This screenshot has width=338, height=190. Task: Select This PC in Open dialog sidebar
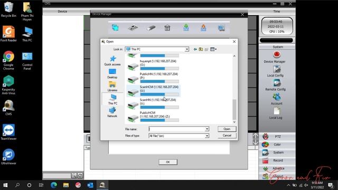click(x=112, y=99)
